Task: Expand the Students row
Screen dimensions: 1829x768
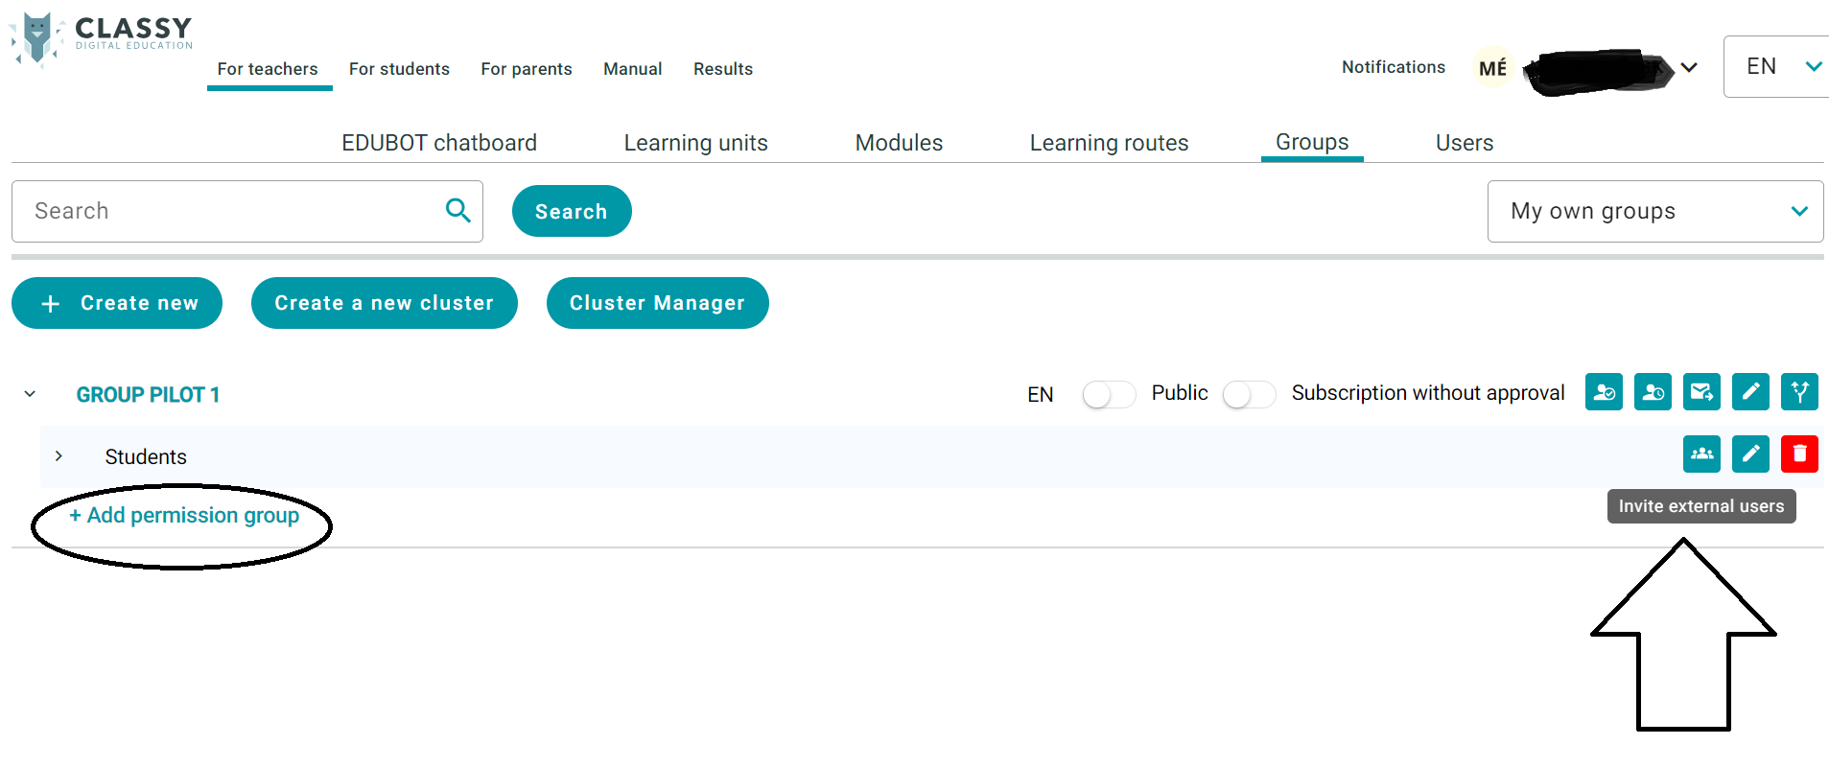Action: pyautogui.click(x=59, y=456)
